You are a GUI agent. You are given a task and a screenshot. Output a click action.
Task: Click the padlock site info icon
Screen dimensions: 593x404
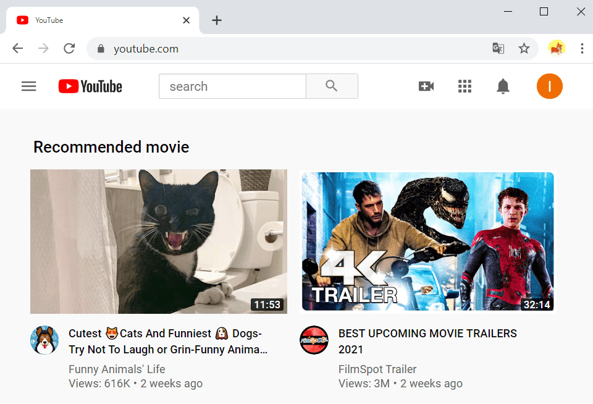click(x=101, y=48)
